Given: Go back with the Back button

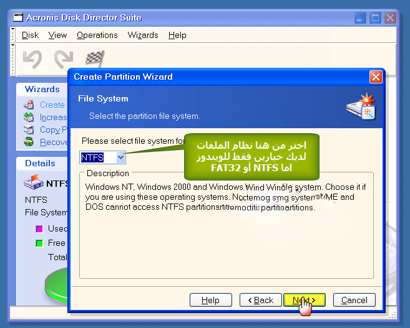Looking at the screenshot, I should coord(261,300).
